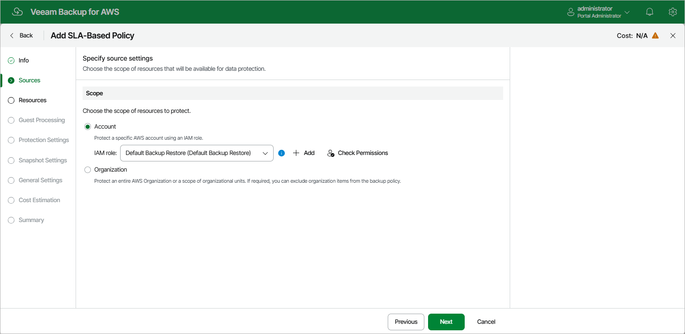Viewport: 685px width, 334px height.
Task: Select the Organization scope radio button
Action: coord(88,170)
